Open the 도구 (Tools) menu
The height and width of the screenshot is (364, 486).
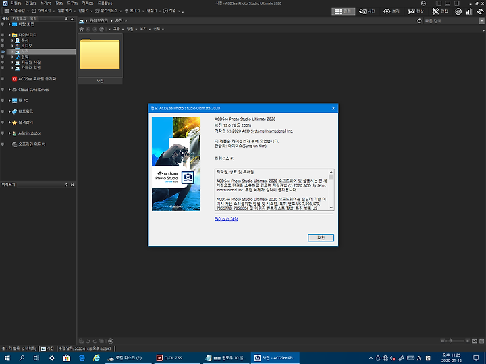[x=72, y=3]
